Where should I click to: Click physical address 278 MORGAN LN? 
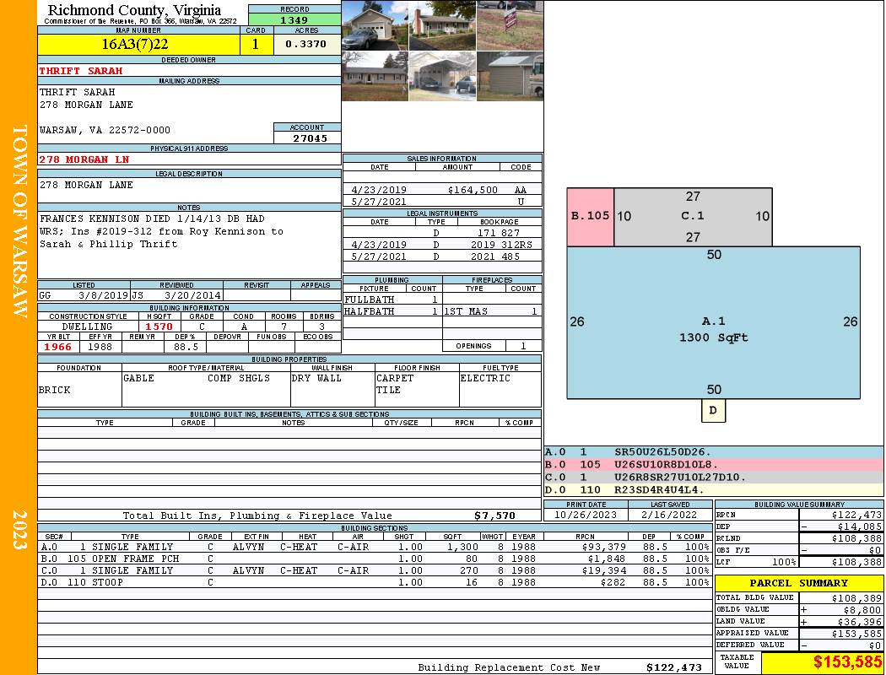pyautogui.click(x=84, y=159)
